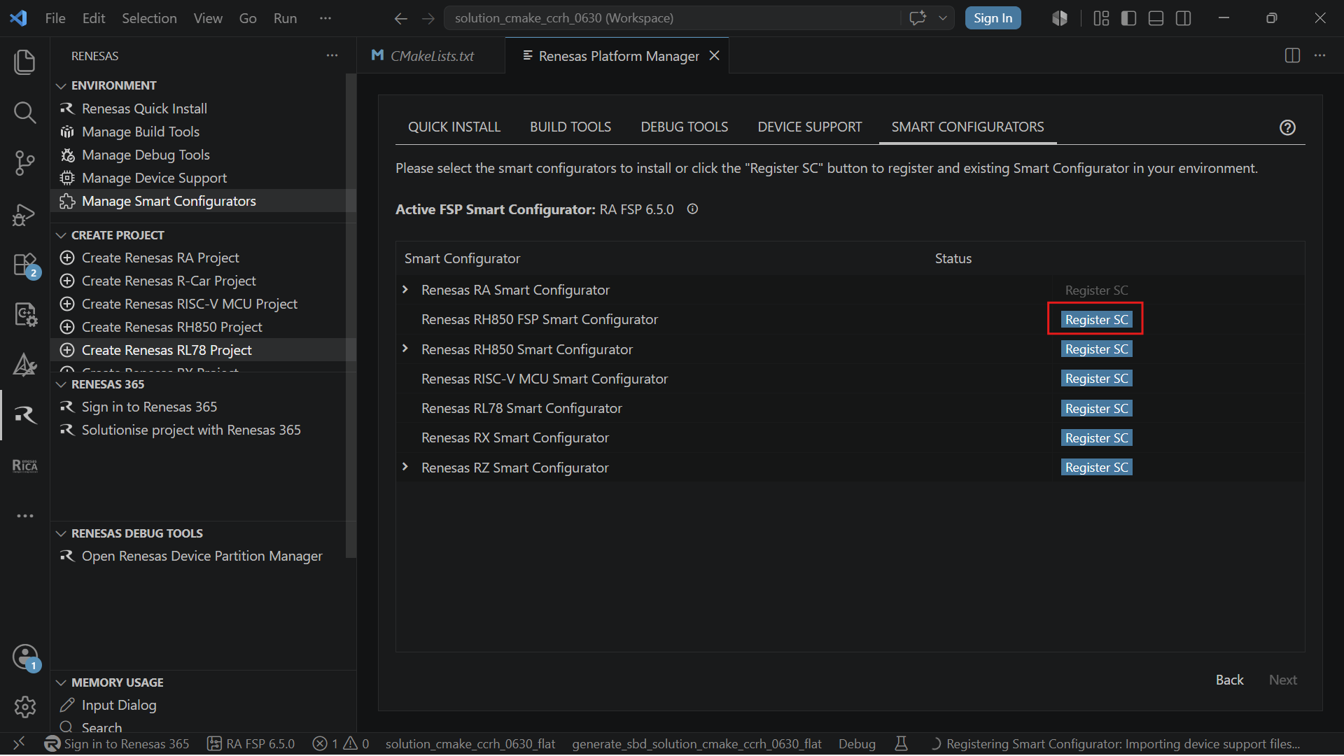Screen dimensions: 1344x756
Task: Switch to the QUICK INSTALL tab
Action: click(454, 127)
